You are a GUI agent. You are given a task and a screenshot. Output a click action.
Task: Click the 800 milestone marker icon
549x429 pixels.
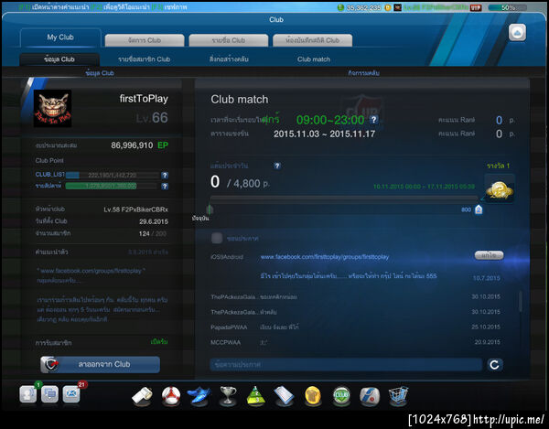479,209
